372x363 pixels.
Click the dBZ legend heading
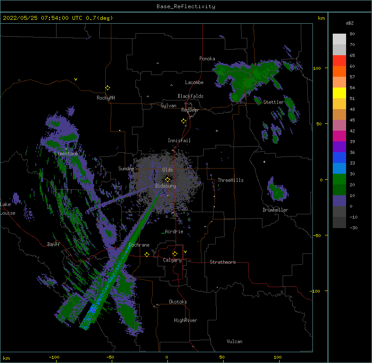pos(350,23)
